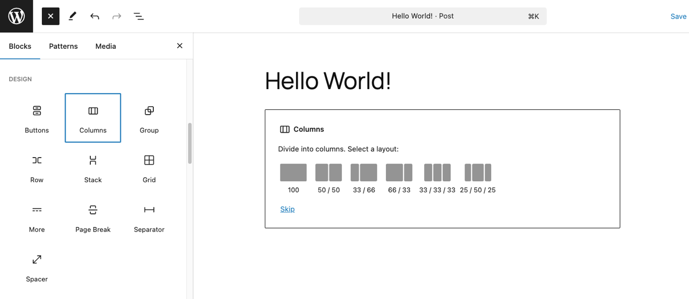Choose the Stack block
The width and height of the screenshot is (689, 299).
tap(92, 167)
